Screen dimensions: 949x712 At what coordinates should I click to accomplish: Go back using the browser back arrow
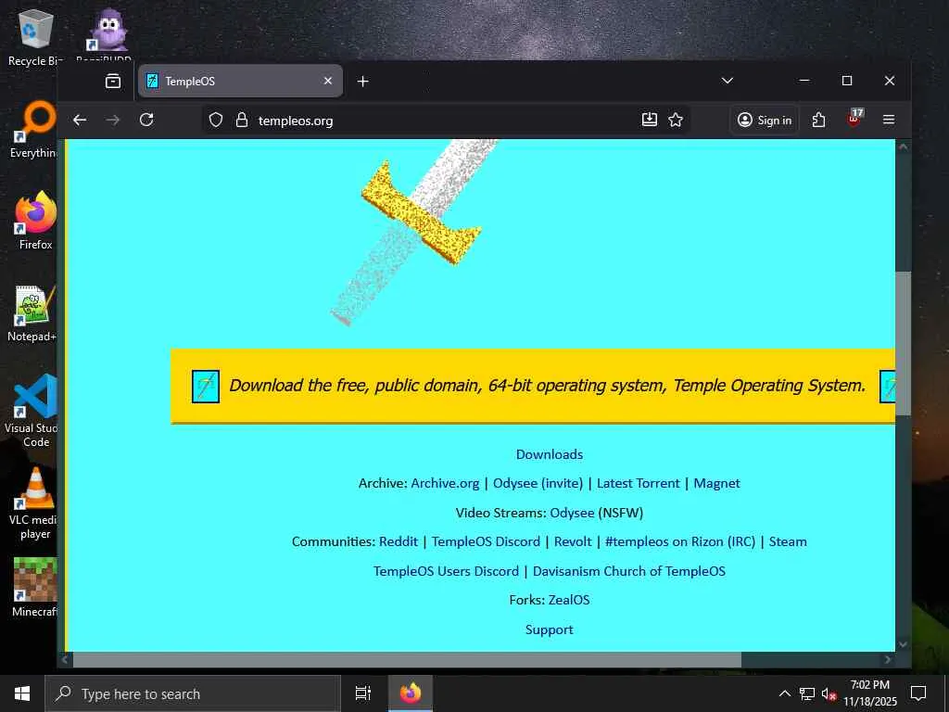[80, 120]
